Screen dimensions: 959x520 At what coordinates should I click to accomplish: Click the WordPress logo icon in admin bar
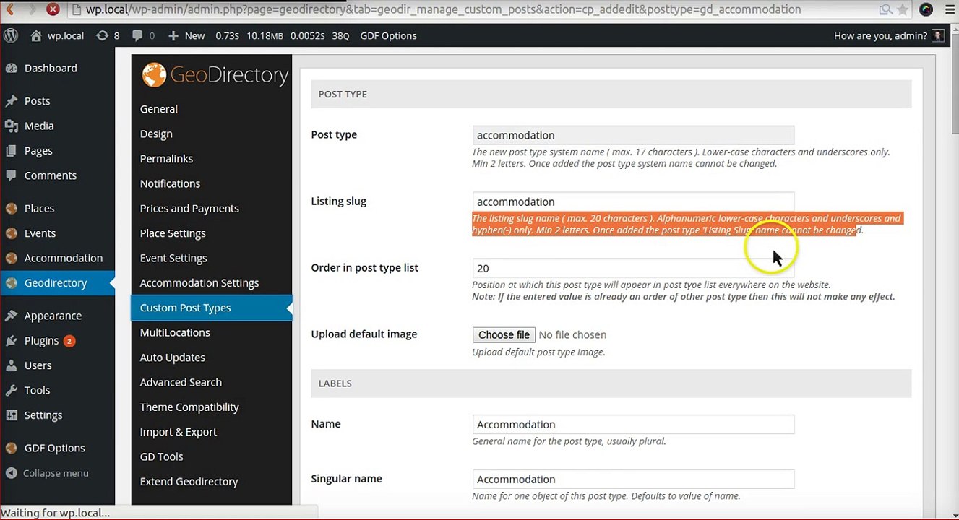[x=10, y=35]
